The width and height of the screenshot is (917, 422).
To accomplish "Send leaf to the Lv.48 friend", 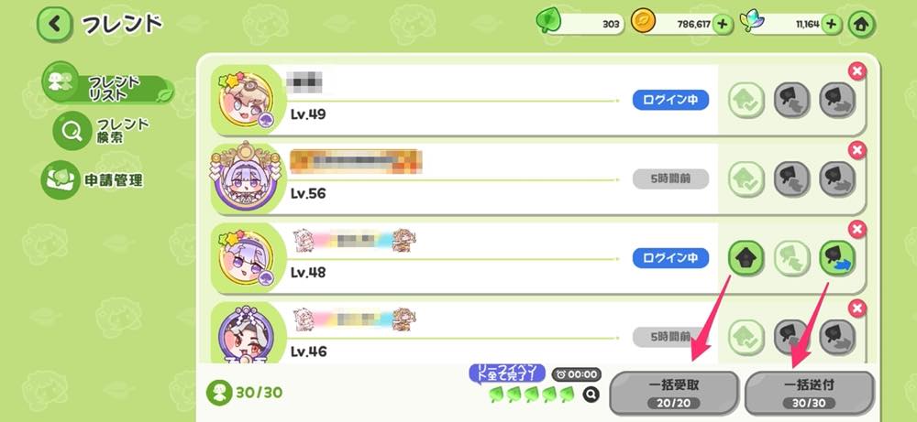I will click(837, 258).
